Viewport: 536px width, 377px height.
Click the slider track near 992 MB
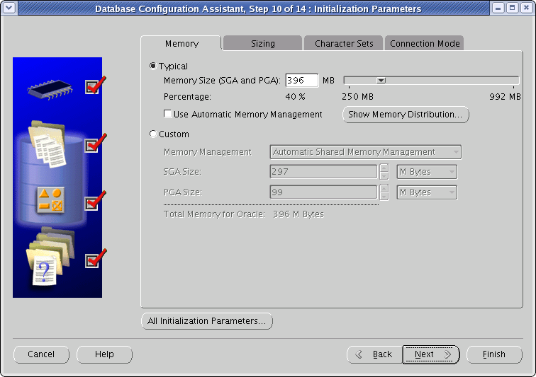pos(513,81)
